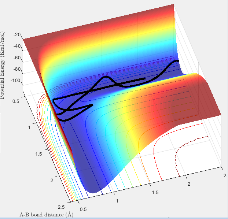Click the -20 energy tick label

[x=17, y=35]
